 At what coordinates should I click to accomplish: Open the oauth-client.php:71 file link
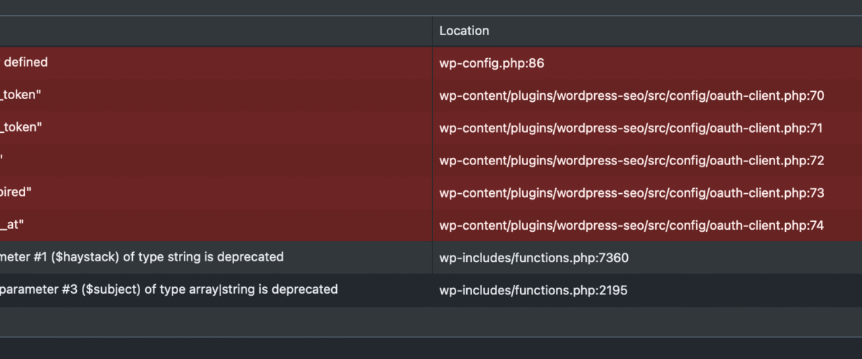[631, 128]
